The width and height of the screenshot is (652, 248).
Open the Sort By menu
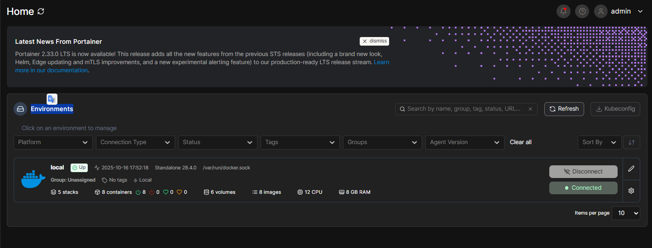599,142
